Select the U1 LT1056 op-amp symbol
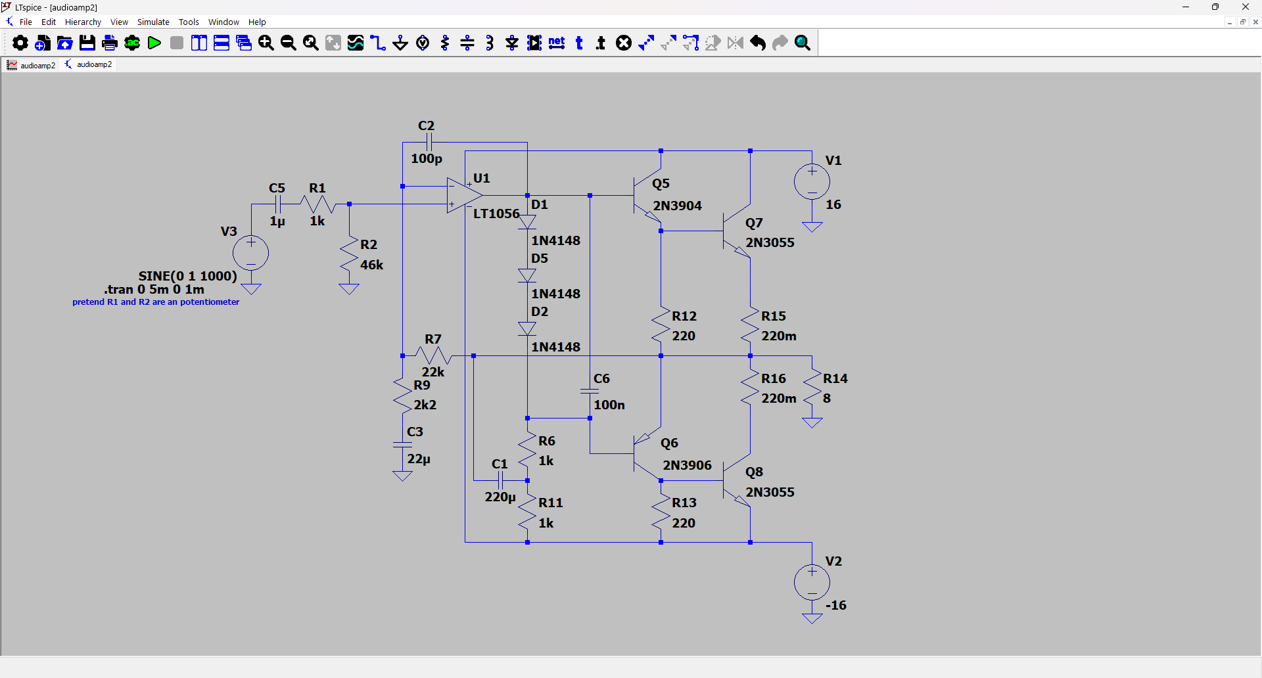The width and height of the screenshot is (1262, 678). [464, 195]
